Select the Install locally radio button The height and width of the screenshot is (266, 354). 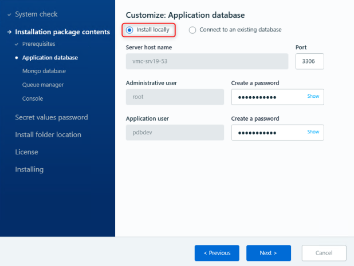pos(129,30)
